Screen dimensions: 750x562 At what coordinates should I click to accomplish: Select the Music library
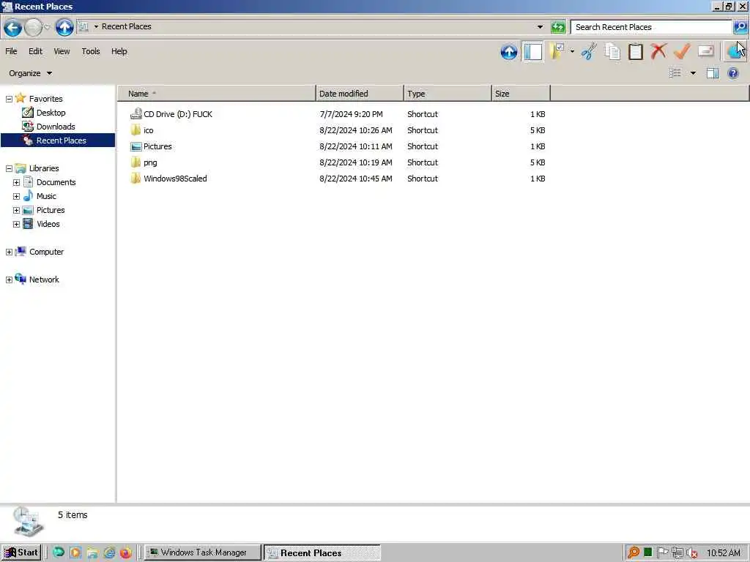(40, 196)
